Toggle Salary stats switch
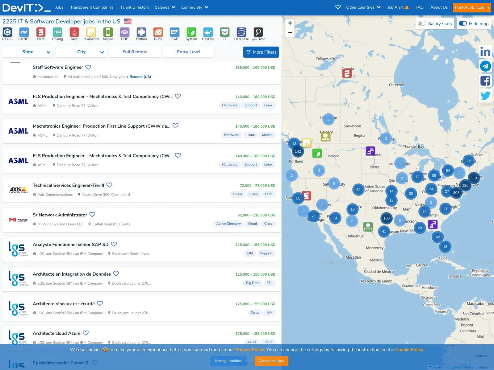 pyautogui.click(x=422, y=23)
